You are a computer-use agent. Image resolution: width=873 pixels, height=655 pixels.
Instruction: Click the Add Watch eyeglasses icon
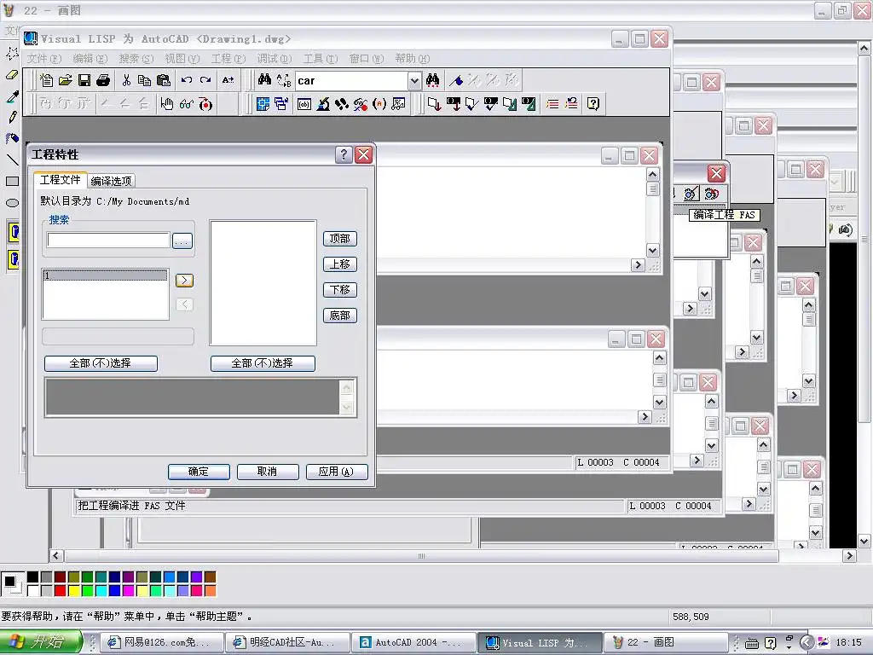186,103
